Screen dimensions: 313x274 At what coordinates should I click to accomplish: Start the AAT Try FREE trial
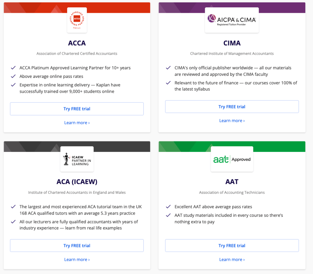click(x=232, y=246)
